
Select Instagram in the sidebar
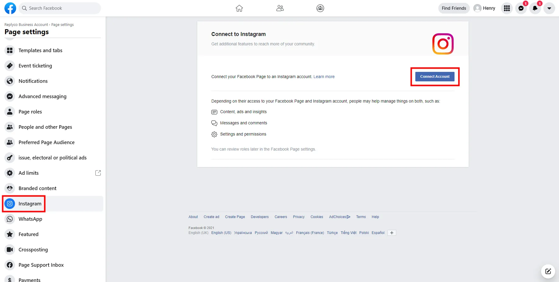(x=53, y=204)
